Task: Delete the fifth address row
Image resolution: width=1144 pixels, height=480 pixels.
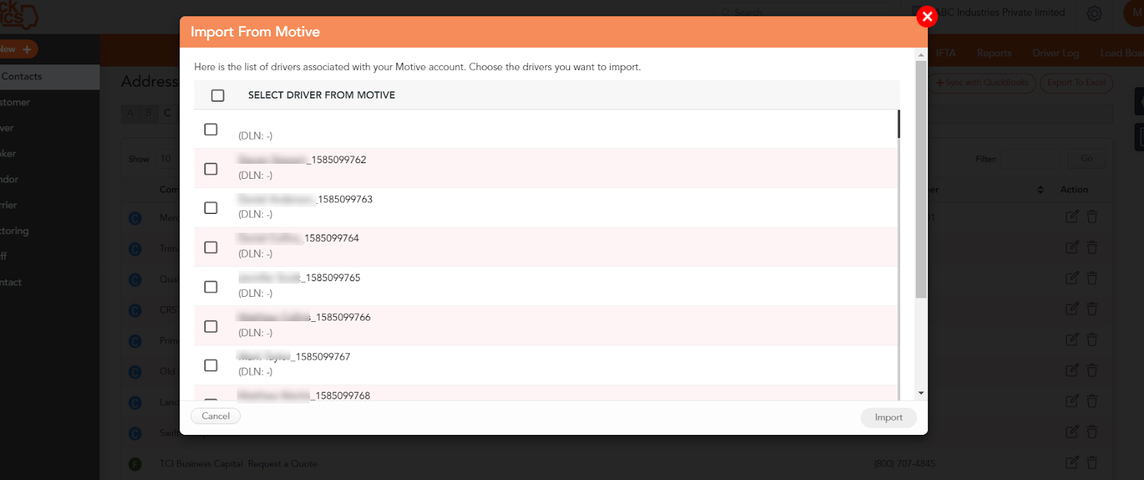Action: click(1092, 340)
